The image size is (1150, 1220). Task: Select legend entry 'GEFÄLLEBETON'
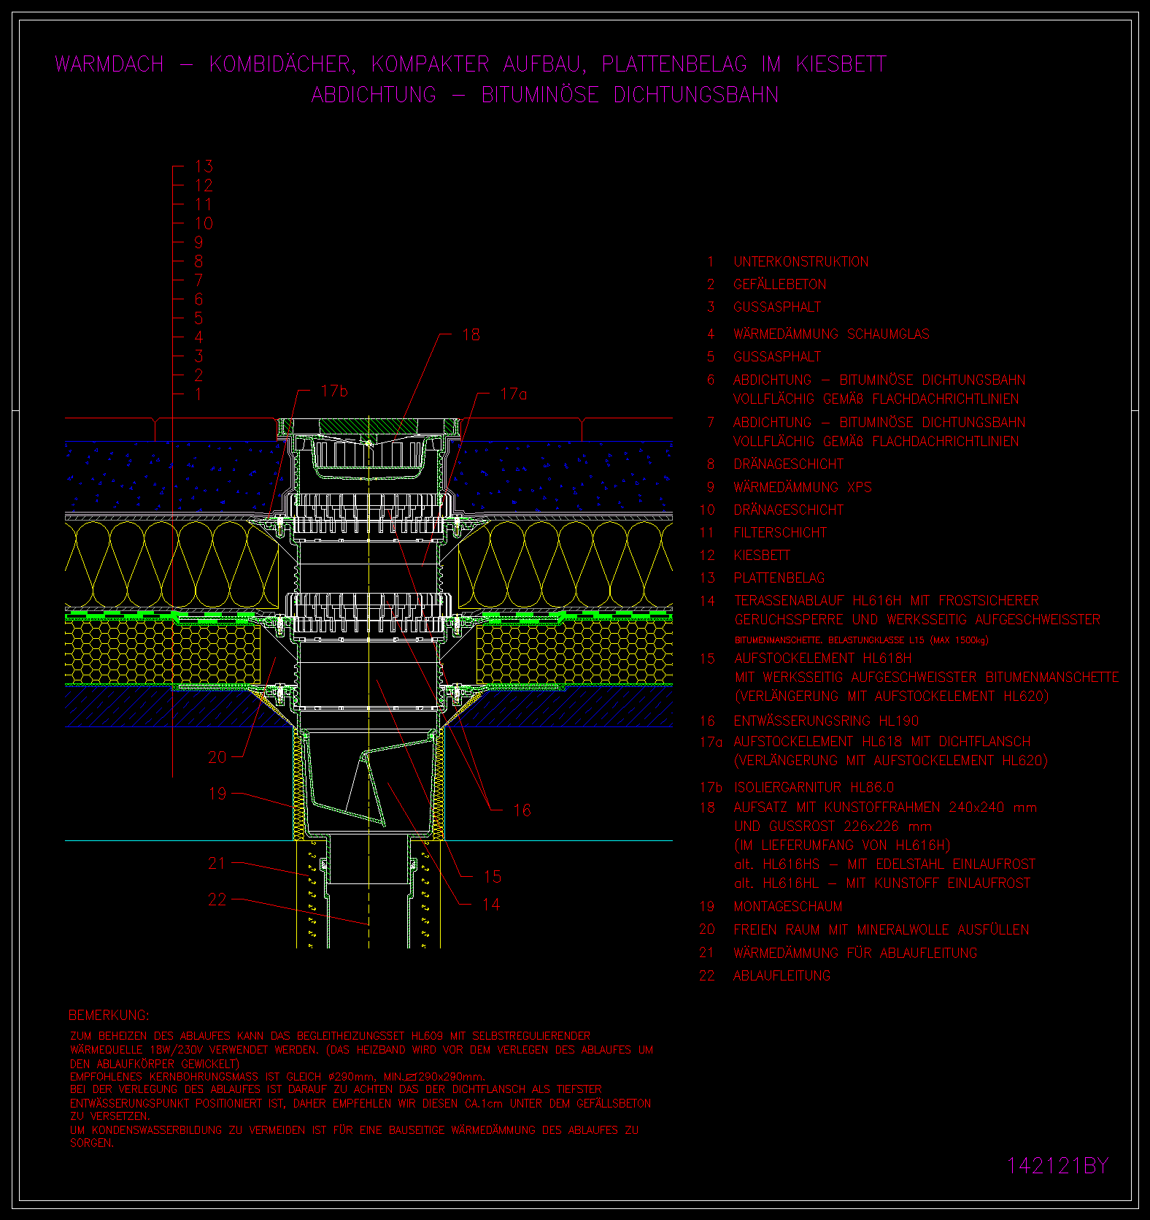click(x=780, y=284)
